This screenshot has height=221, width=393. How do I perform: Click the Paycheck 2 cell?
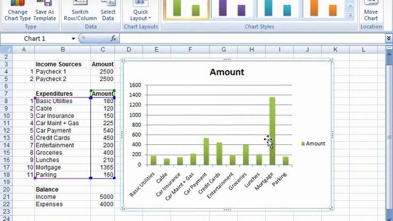pyautogui.click(x=63, y=79)
